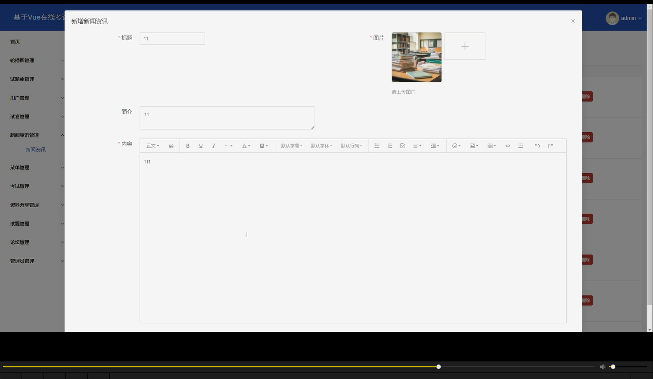The image size is (653, 379).
Task: Open the 默认字体 font family dropdown
Action: click(x=321, y=146)
